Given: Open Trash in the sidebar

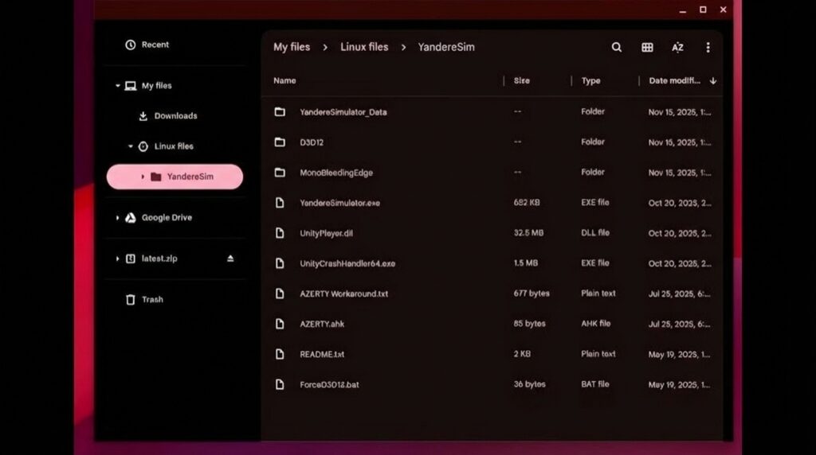Looking at the screenshot, I should click(152, 300).
